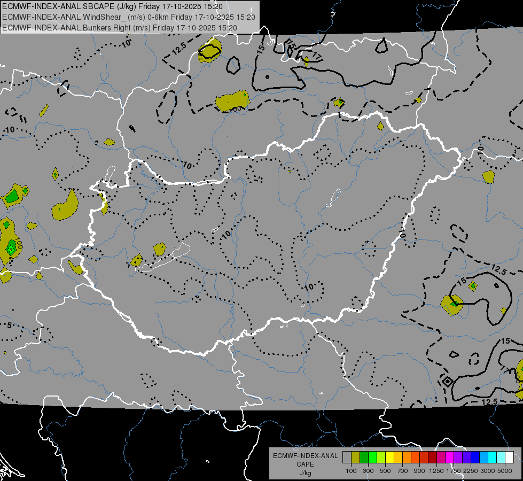
Task: Select the pure blue legend swatch
Action: (x=475, y=457)
